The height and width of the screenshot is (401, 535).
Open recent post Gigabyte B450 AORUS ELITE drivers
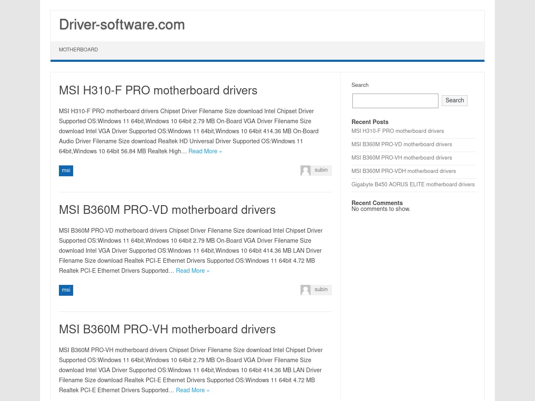[413, 185]
